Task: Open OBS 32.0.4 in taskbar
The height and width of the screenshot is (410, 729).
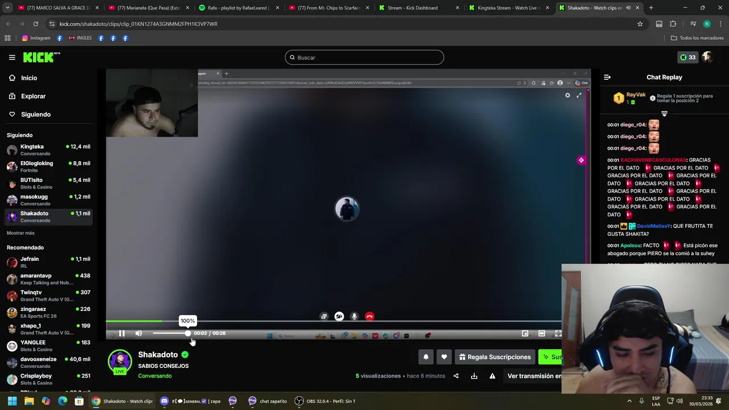Action: point(326,401)
